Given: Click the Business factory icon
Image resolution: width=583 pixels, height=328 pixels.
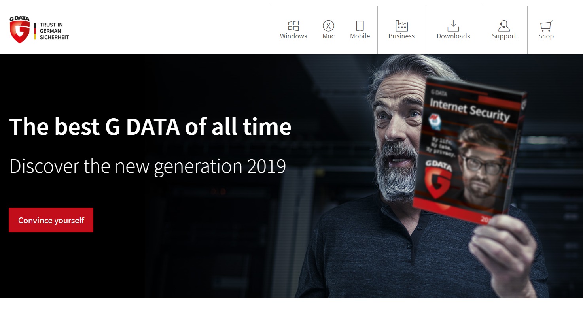Looking at the screenshot, I should 401,26.
